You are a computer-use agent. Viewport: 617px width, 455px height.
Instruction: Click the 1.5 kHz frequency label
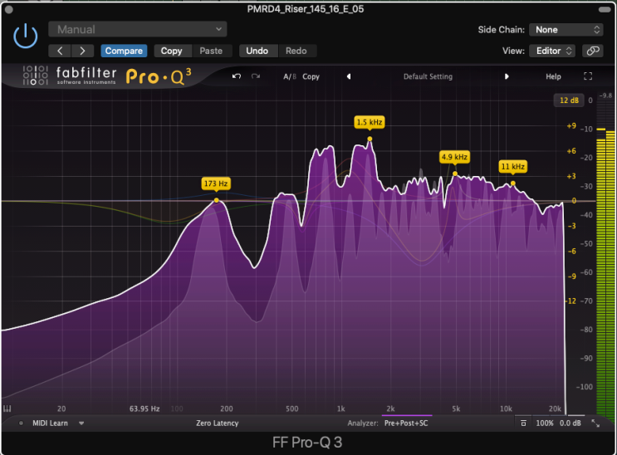pos(369,122)
